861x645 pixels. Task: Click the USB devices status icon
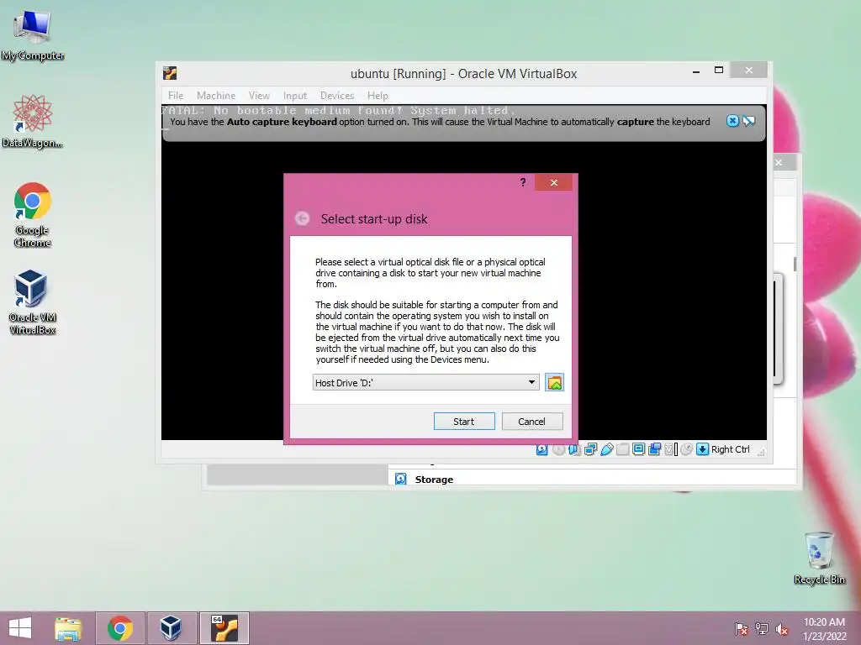(x=607, y=449)
